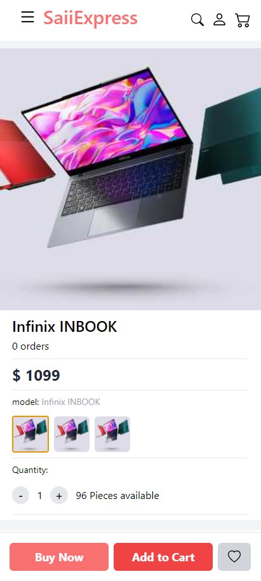261x581 pixels.
Task: Add product to wishlist with heart icon
Action: click(234, 557)
